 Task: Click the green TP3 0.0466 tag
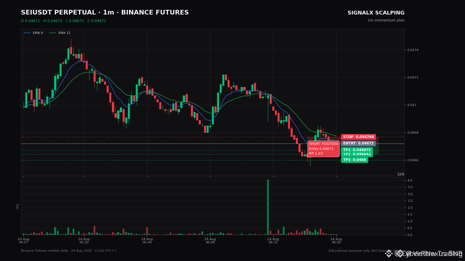(x=355, y=160)
